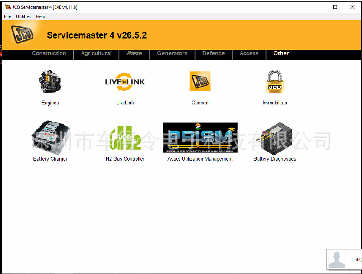Viewport: 362px width, 274px height.
Task: Select the Other tab
Action: pyautogui.click(x=281, y=53)
